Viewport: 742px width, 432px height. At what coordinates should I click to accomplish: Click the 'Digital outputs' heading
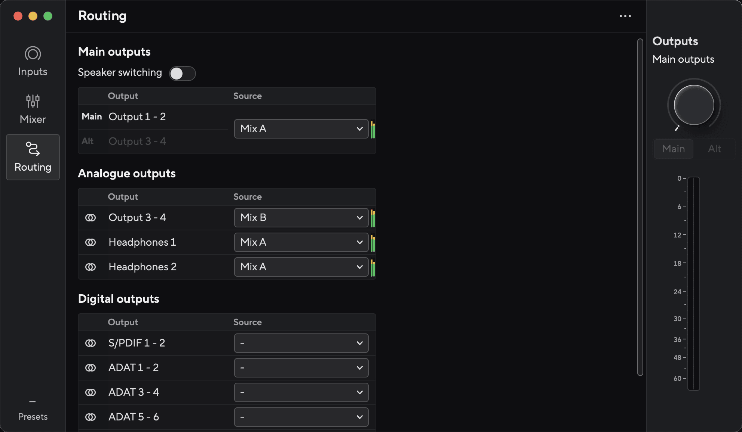click(119, 299)
